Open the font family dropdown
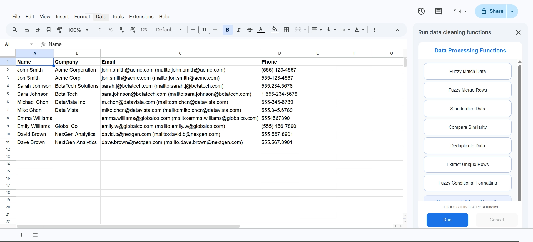533x242 pixels. (169, 30)
